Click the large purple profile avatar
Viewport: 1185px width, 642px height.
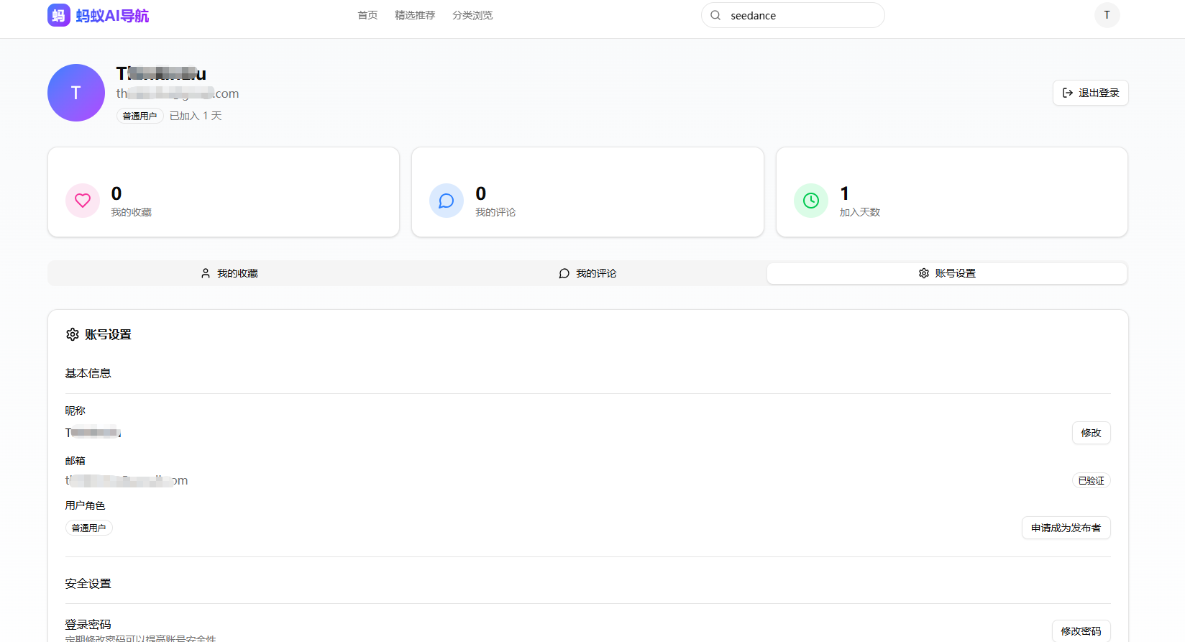[x=76, y=93]
